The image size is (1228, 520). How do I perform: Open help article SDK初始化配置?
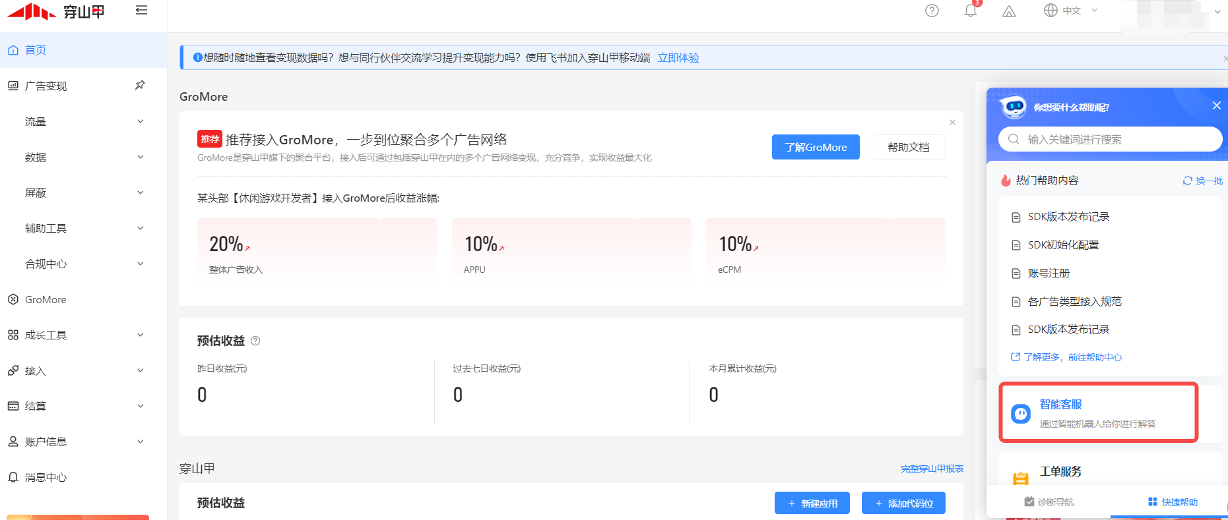click(1063, 245)
